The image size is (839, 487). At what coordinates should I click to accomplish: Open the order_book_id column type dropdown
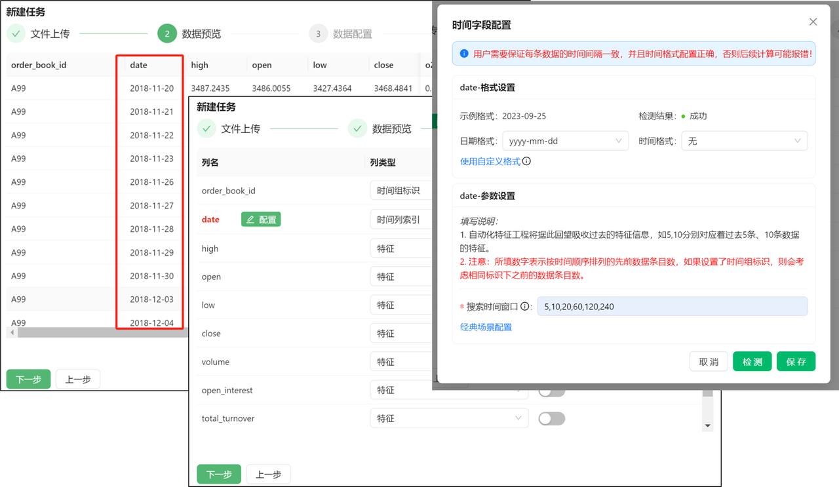point(400,191)
